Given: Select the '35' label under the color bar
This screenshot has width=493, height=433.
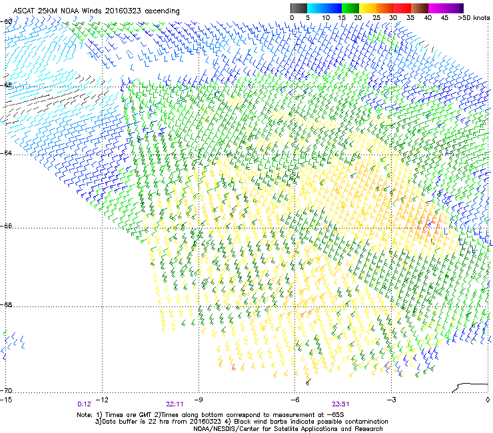Looking at the screenshot, I should coord(410,18).
